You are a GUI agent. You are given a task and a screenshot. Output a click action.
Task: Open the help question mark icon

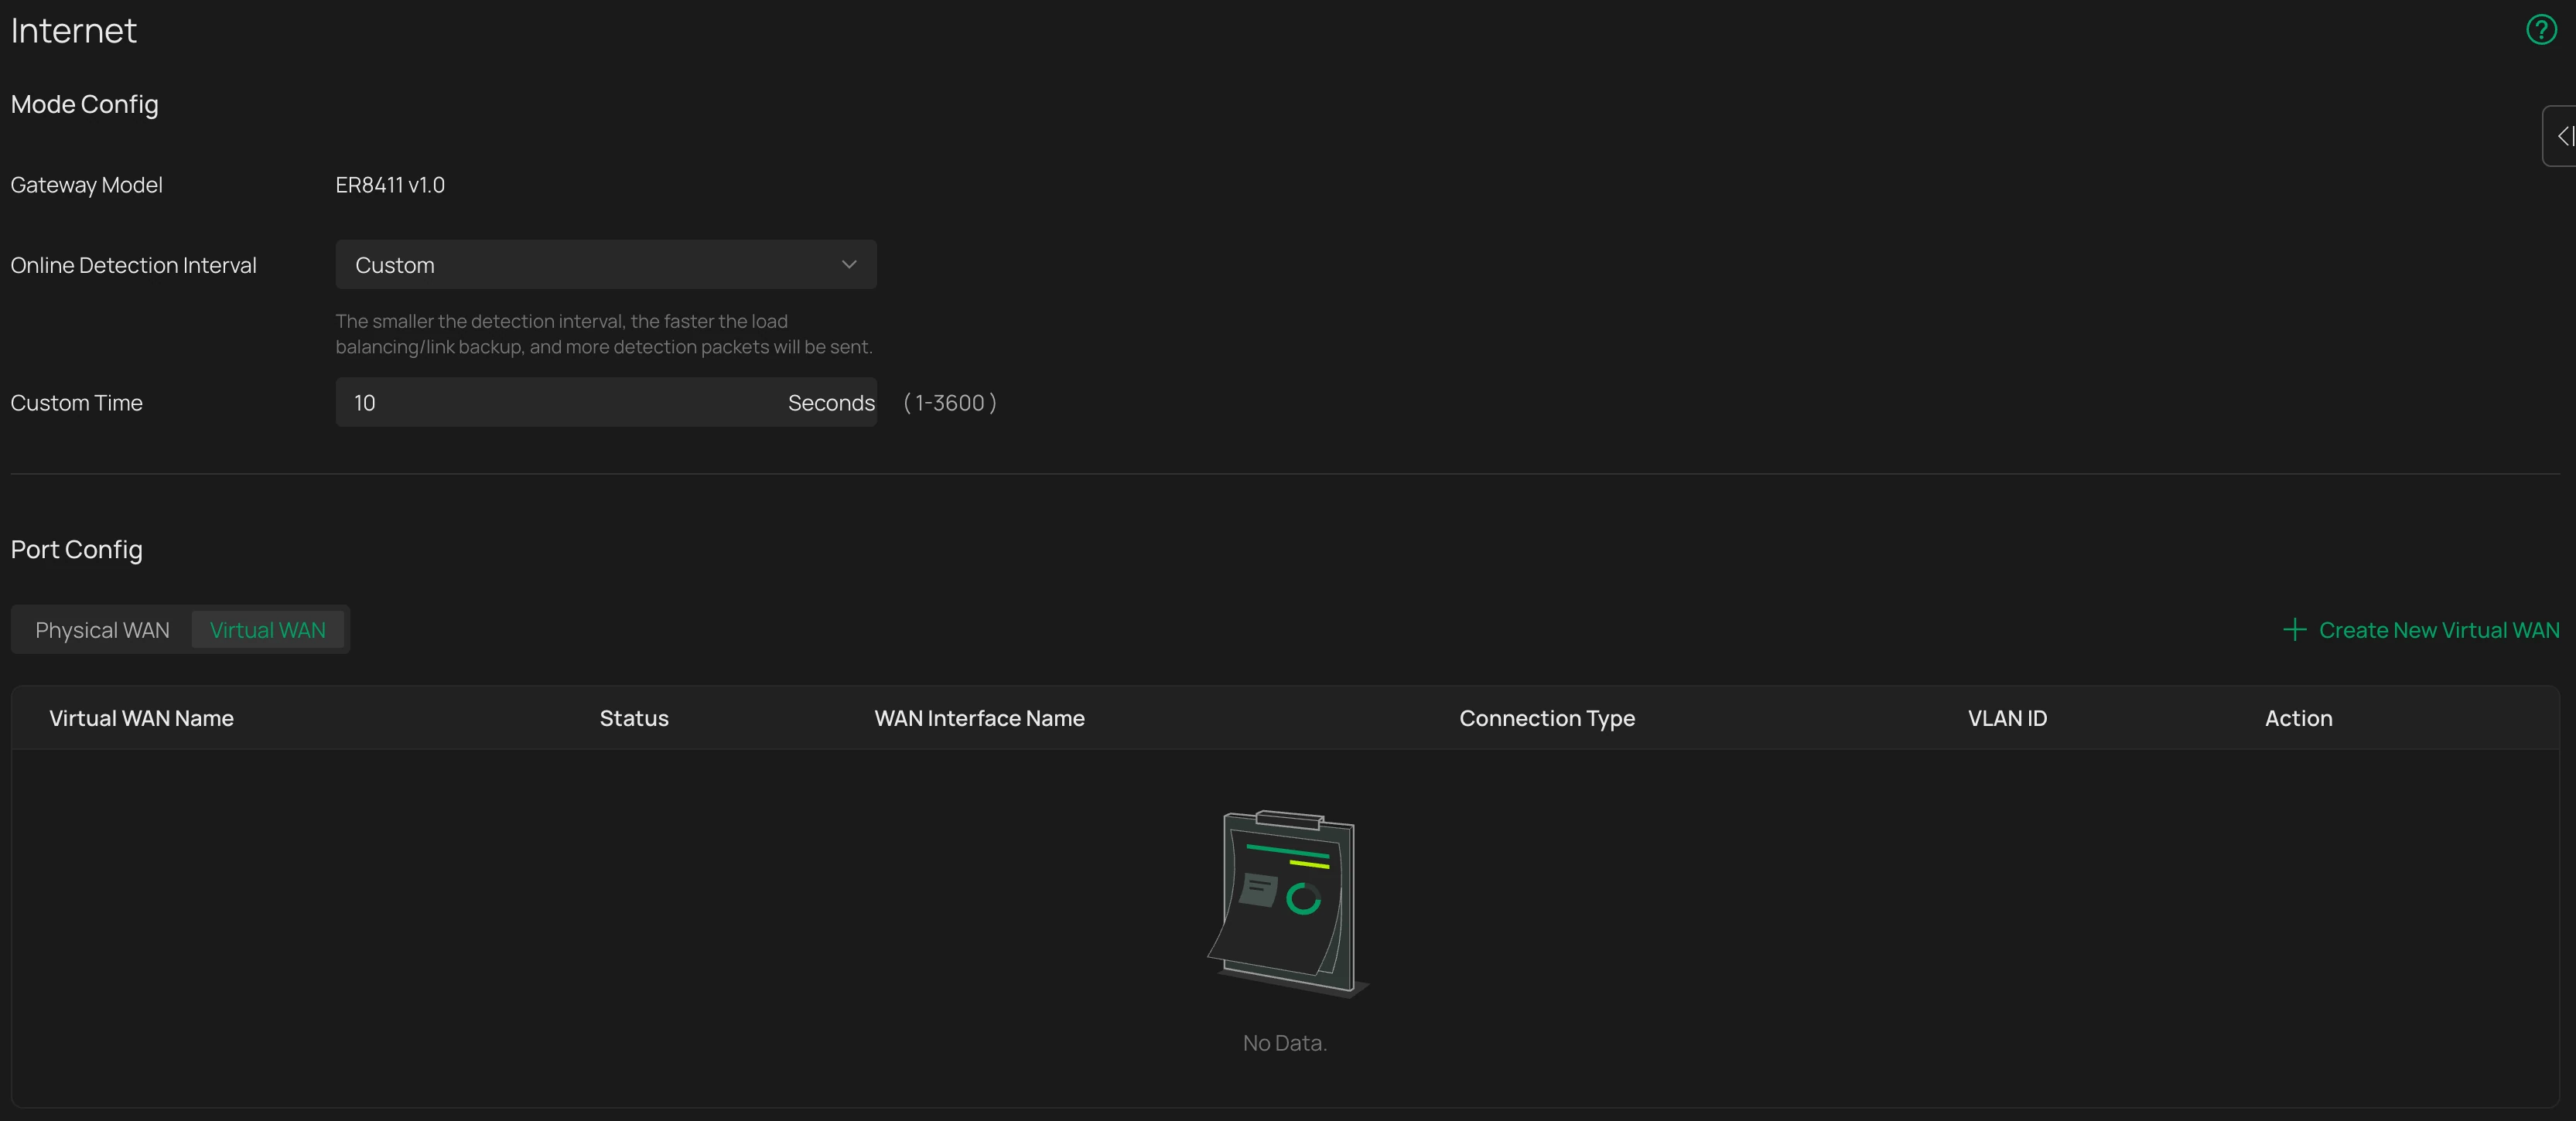(2541, 30)
